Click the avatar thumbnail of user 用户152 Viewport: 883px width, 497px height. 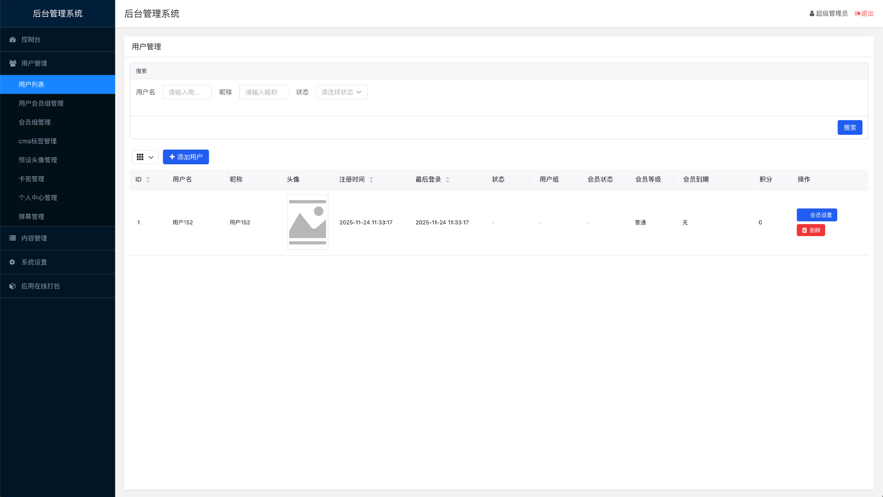tap(307, 222)
